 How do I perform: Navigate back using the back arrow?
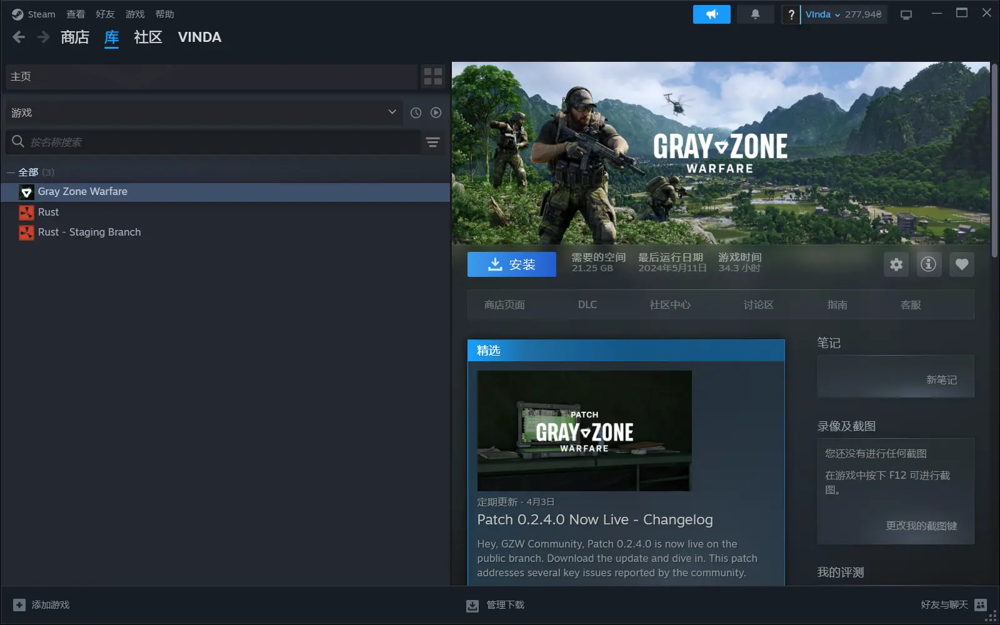pos(19,37)
